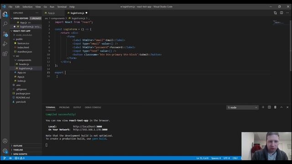Open package.json in the file tree
The height and width of the screenshot is (164, 292).
[23, 93]
